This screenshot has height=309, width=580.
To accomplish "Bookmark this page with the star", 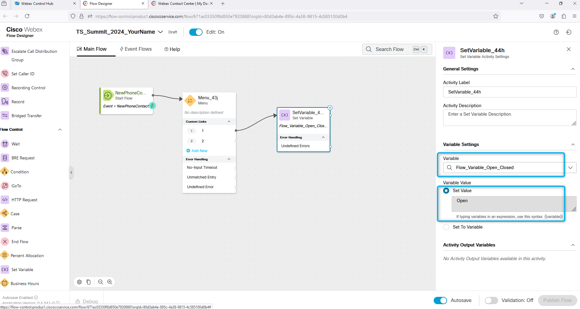I will 496,16.
